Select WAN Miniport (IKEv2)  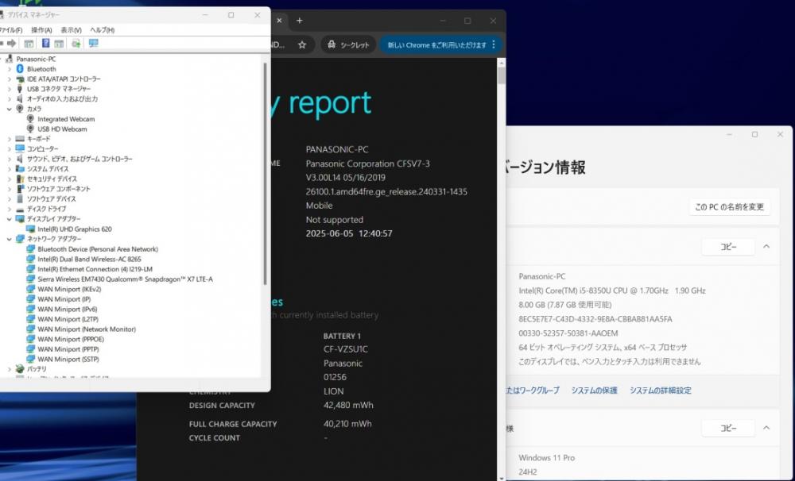pos(69,289)
